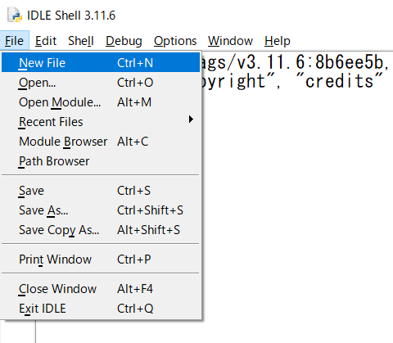This screenshot has width=393, height=343.
Task: Open the Window menu
Action: point(230,41)
